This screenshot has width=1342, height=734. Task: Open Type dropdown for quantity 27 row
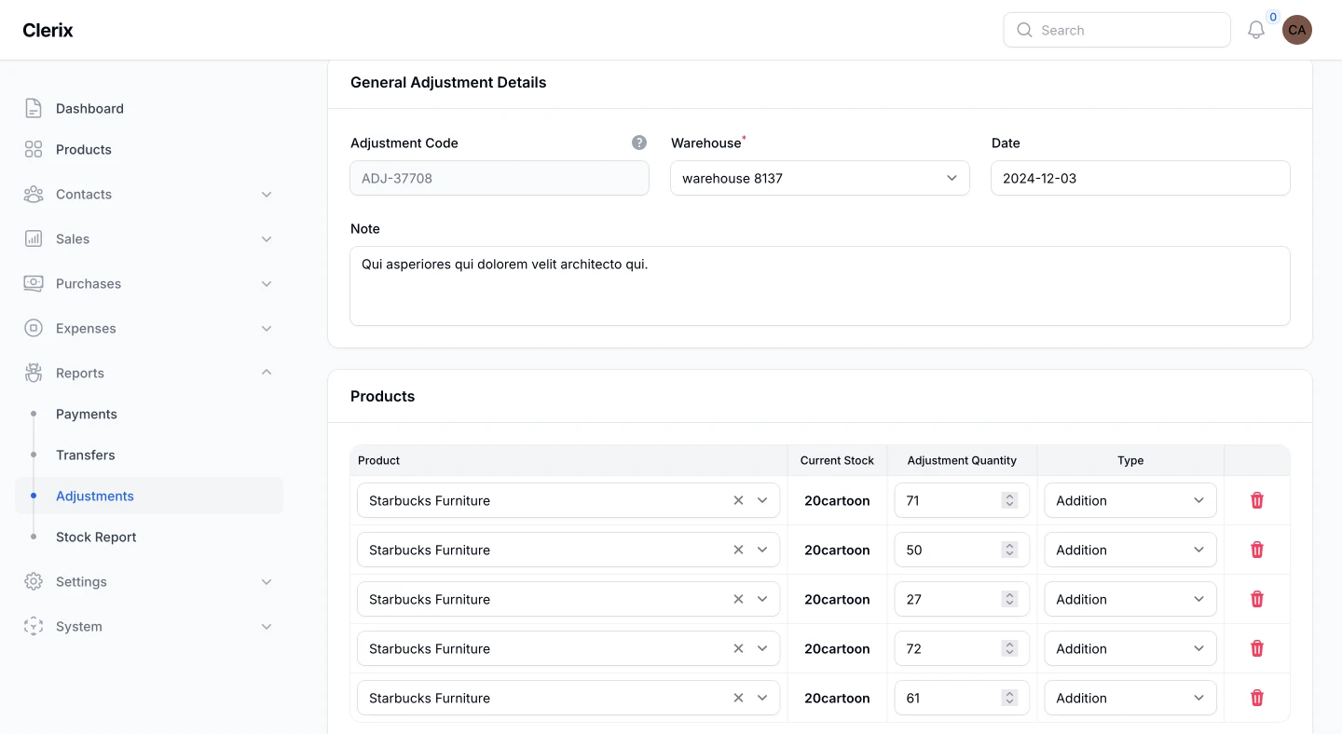[x=1130, y=599]
